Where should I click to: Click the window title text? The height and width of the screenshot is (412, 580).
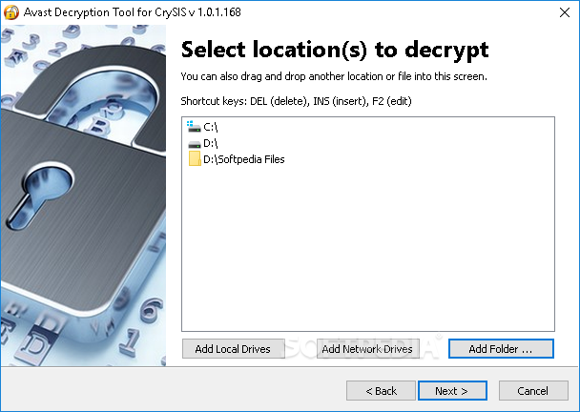132,12
